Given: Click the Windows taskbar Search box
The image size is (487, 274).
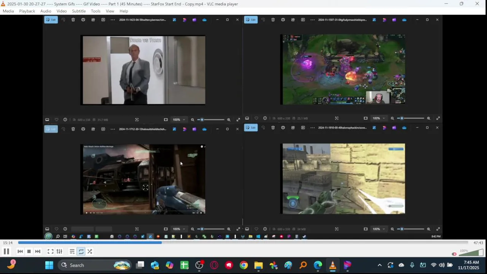Looking at the screenshot, I should [x=95, y=265].
